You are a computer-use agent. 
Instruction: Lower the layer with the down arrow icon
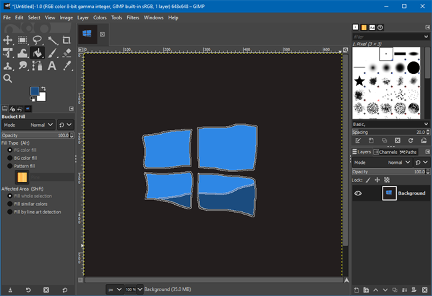[x=385, y=290]
